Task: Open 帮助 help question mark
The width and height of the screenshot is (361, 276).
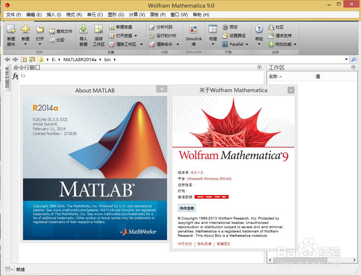Action: click(259, 29)
